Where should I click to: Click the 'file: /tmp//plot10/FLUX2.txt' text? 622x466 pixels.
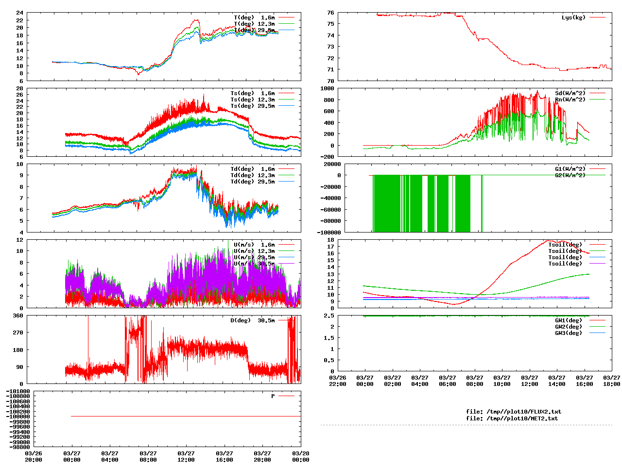(514, 412)
